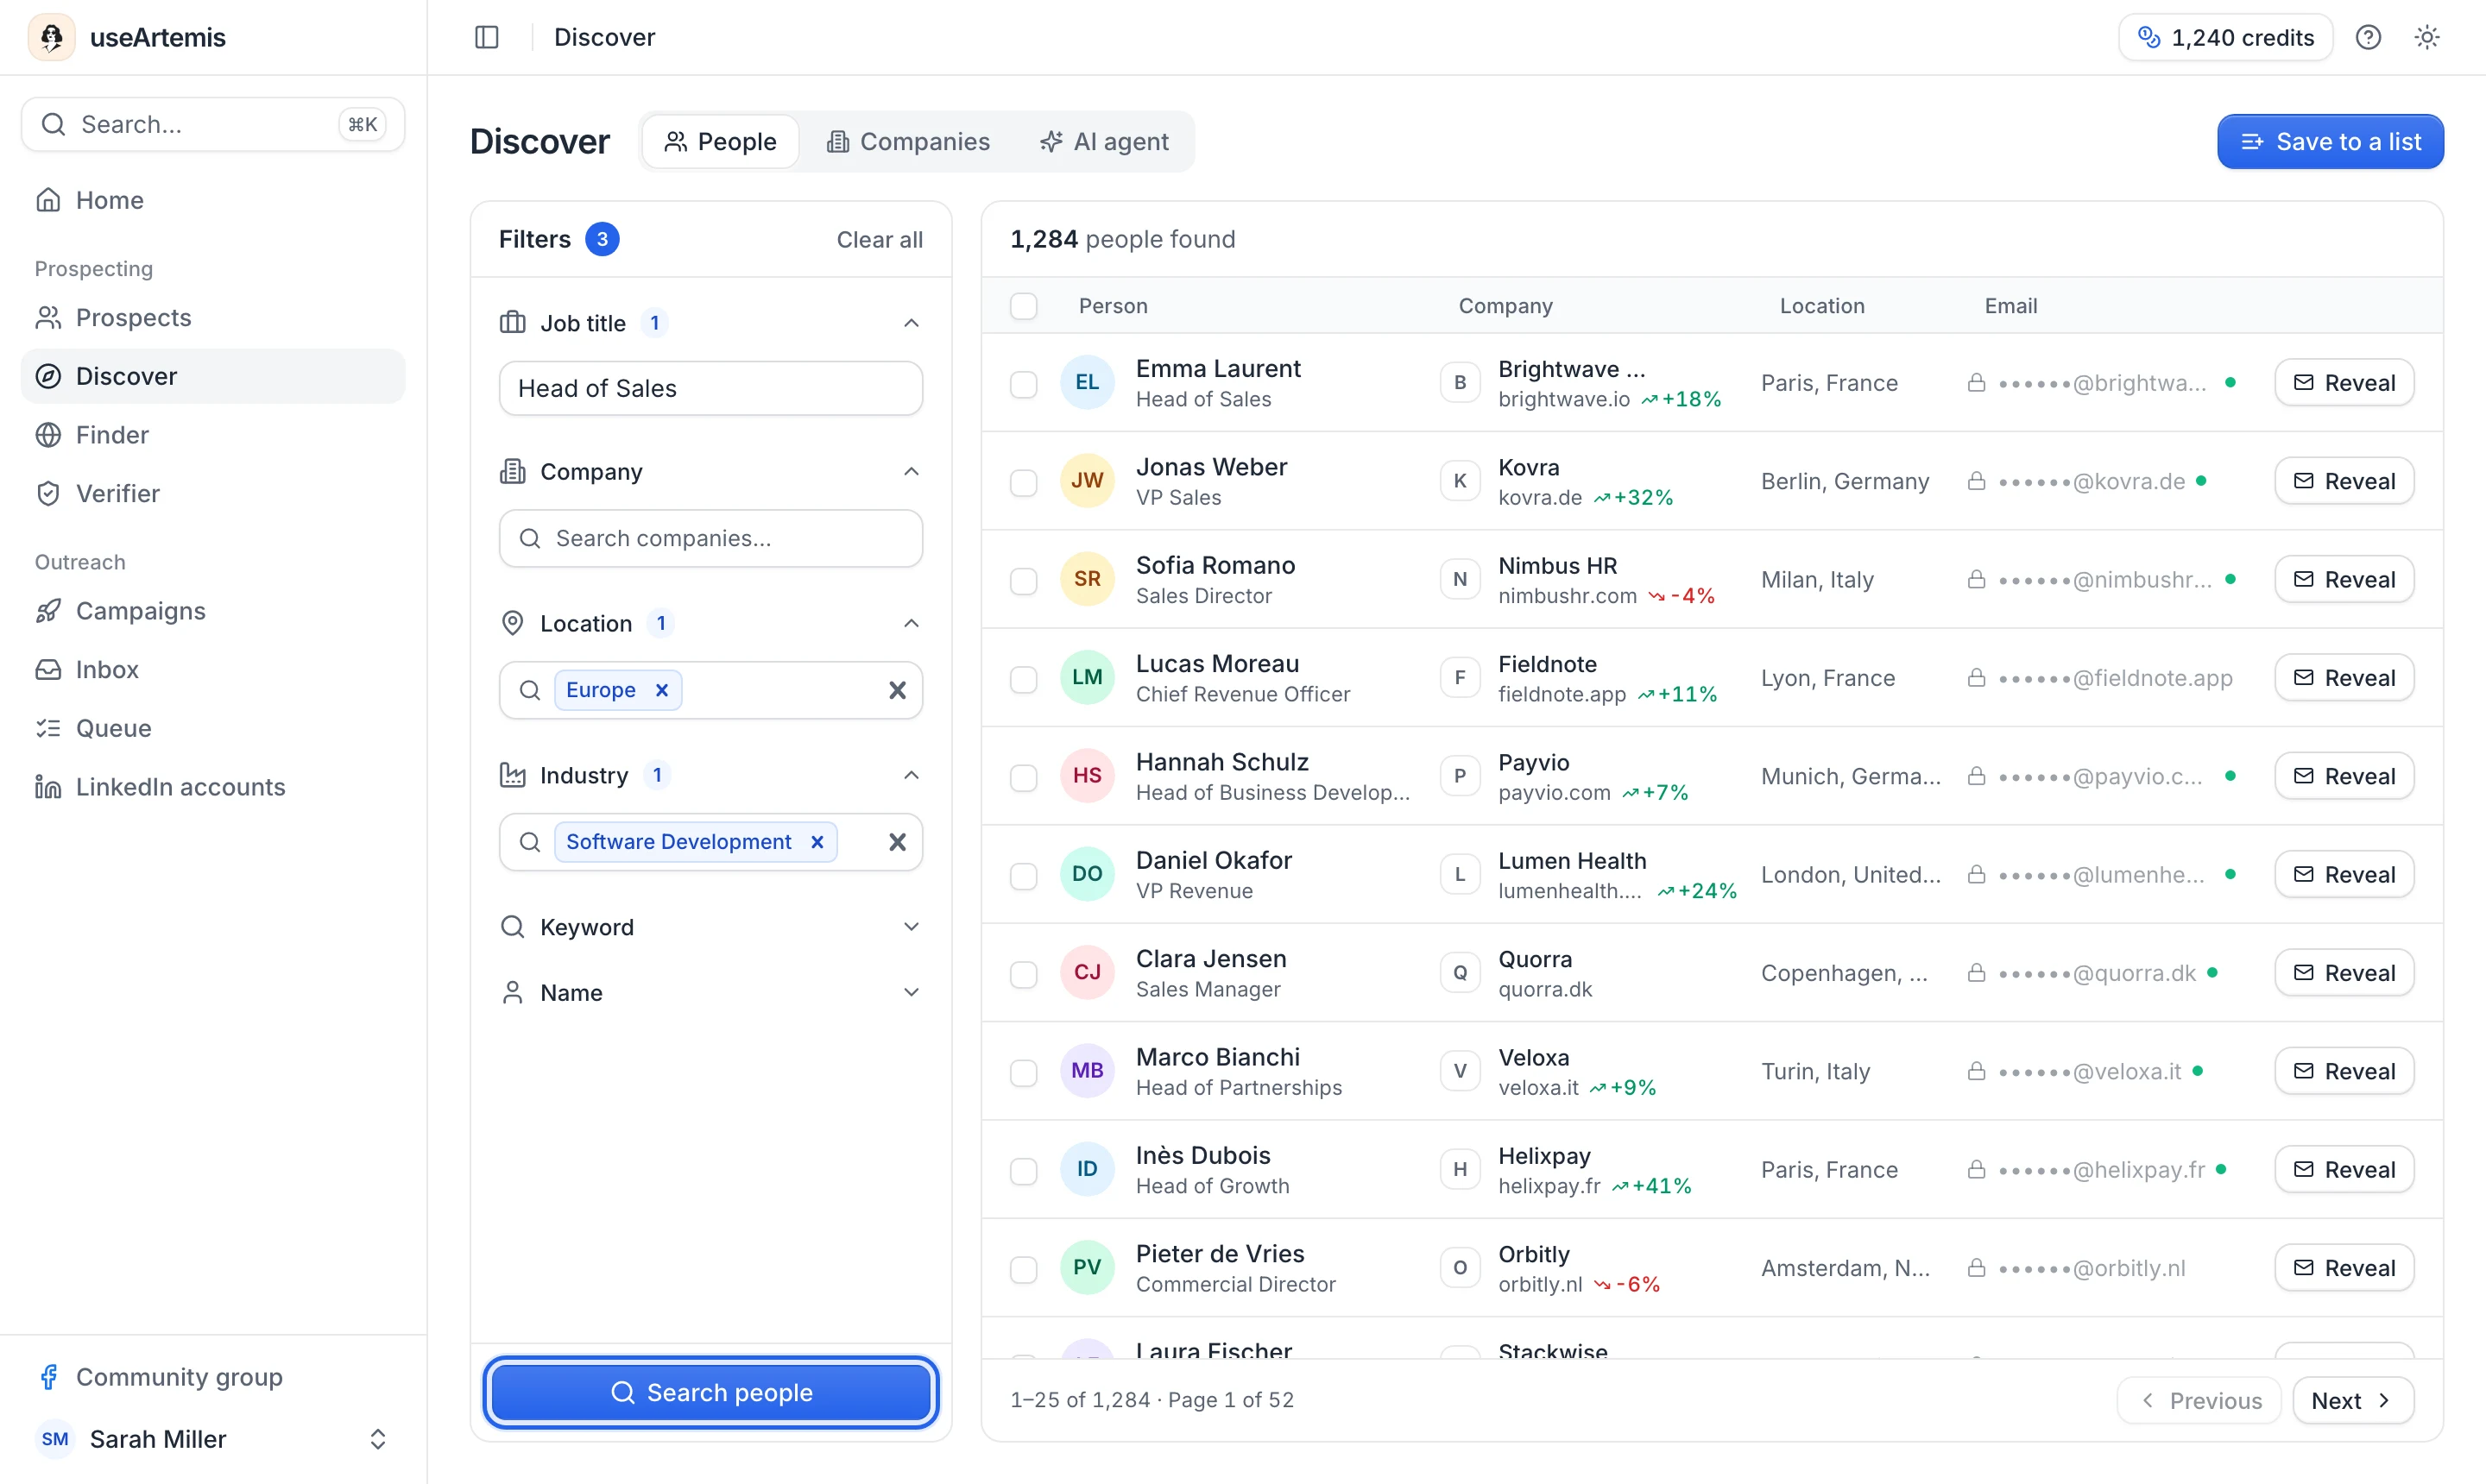This screenshot has height=1484, width=2486.
Task: Remove the Software Development industry tag
Action: pyautogui.click(x=817, y=842)
